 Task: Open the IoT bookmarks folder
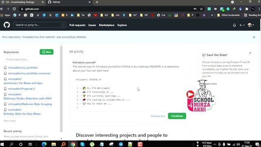133,15
